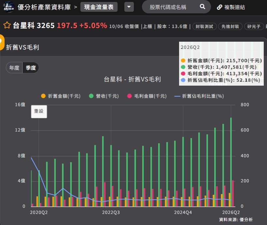
Task: Click the 股本：13.6億 text
Action: pyautogui.click(x=172, y=26)
